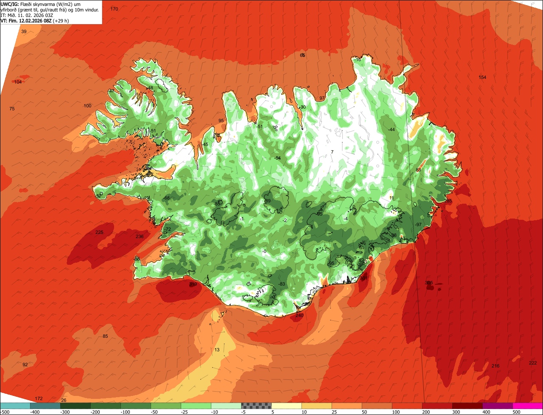Screen dimensions: 543x415
Task: Select the map value '170'
Action: [114, 9]
